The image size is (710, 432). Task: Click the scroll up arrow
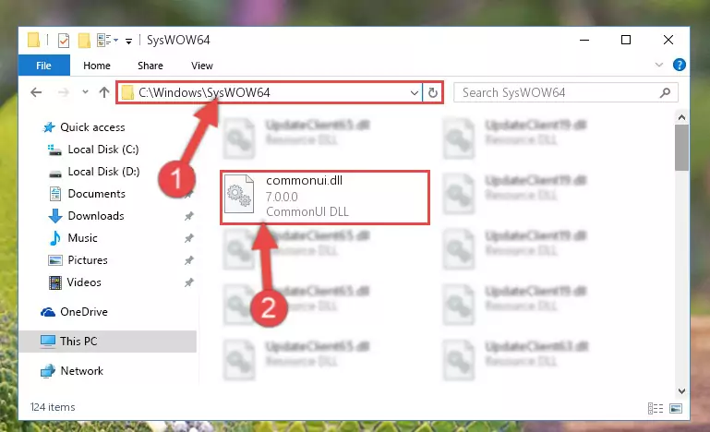coord(681,118)
